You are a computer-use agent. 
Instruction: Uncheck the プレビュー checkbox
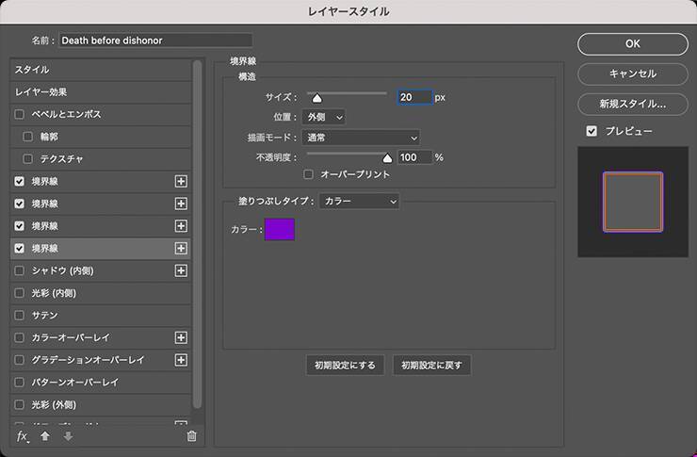592,131
